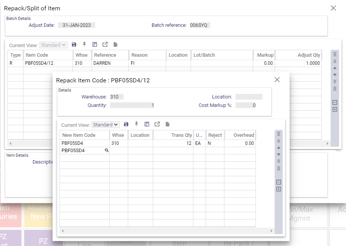Image resolution: width=346 pixels, height=246 pixels.
Task: Select the EA unit cell
Action: [x=199, y=143]
